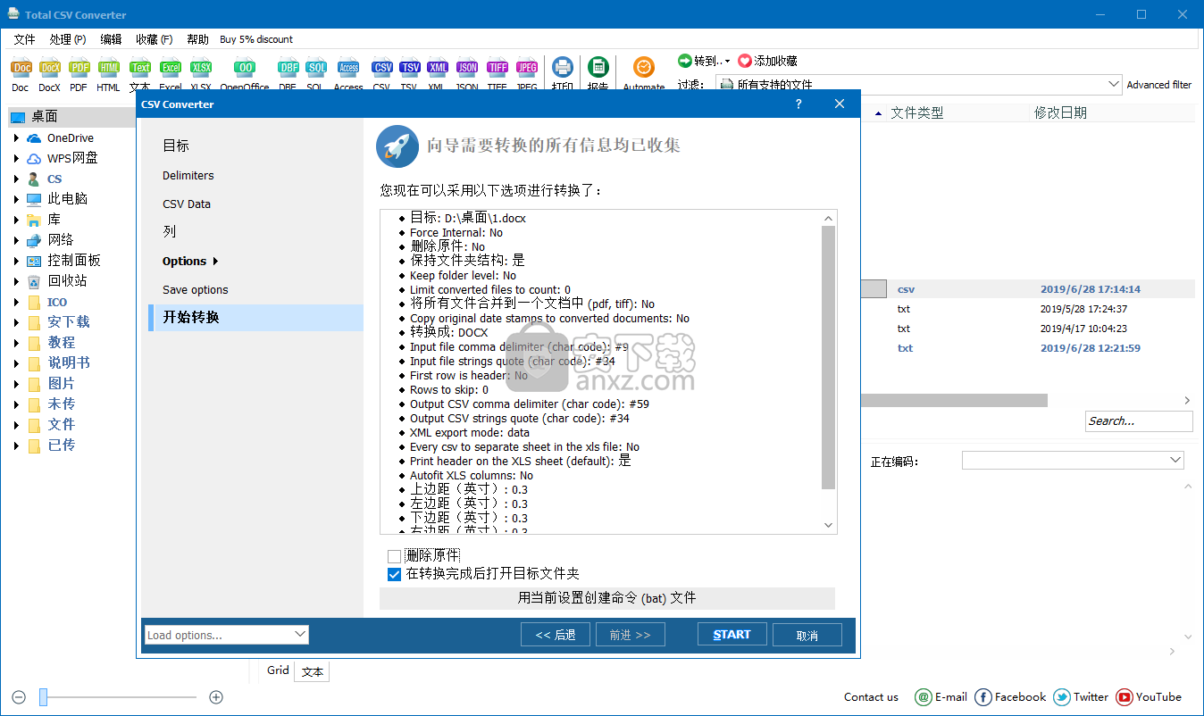1204x716 pixels.
Task: Enable the 删除原件 checkbox
Action: [x=394, y=556]
